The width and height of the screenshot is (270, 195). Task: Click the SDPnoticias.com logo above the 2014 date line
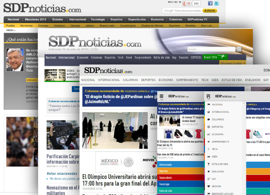click(95, 41)
